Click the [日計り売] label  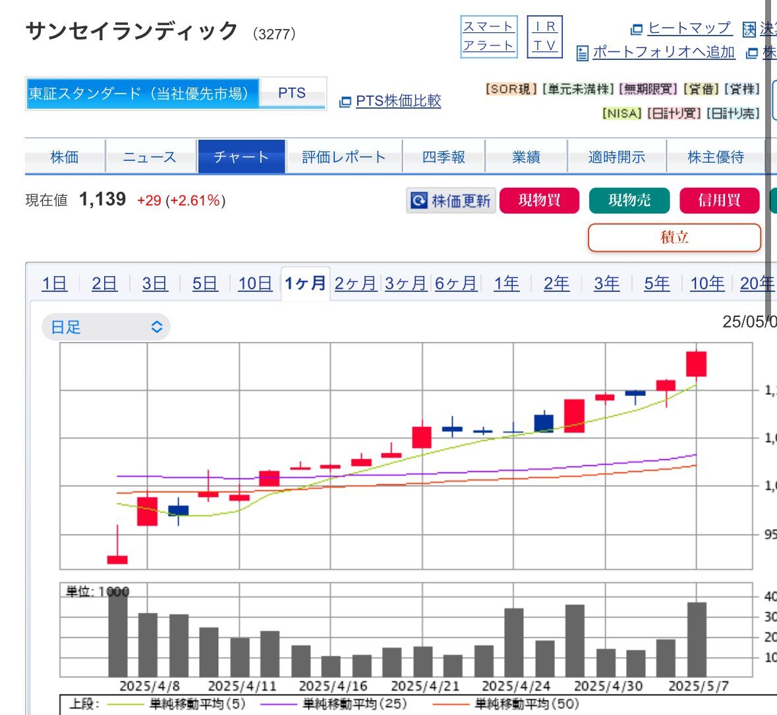coord(733,113)
